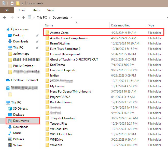
Task: Open 3D Objects under This PC
Action: (x=20, y=109)
